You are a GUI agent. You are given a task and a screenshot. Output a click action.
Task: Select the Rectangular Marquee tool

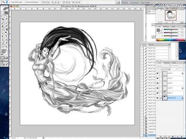click(3, 13)
